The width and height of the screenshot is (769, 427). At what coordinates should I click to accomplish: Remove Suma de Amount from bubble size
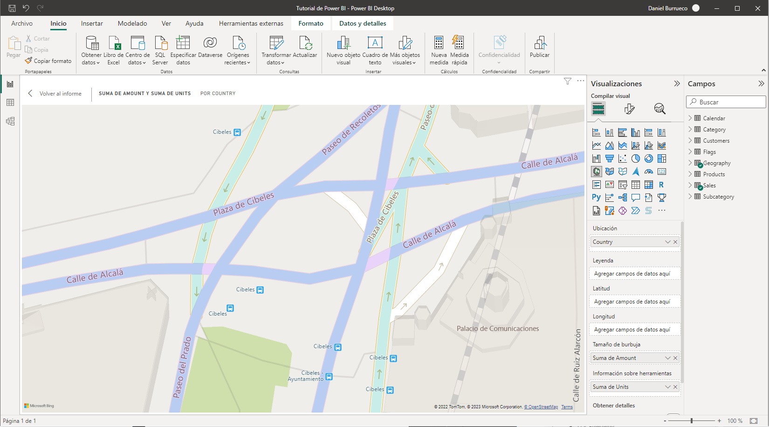pos(675,358)
